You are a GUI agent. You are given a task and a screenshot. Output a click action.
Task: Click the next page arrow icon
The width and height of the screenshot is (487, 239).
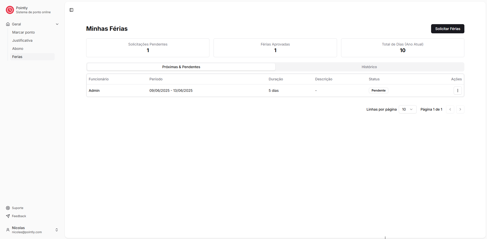click(460, 109)
